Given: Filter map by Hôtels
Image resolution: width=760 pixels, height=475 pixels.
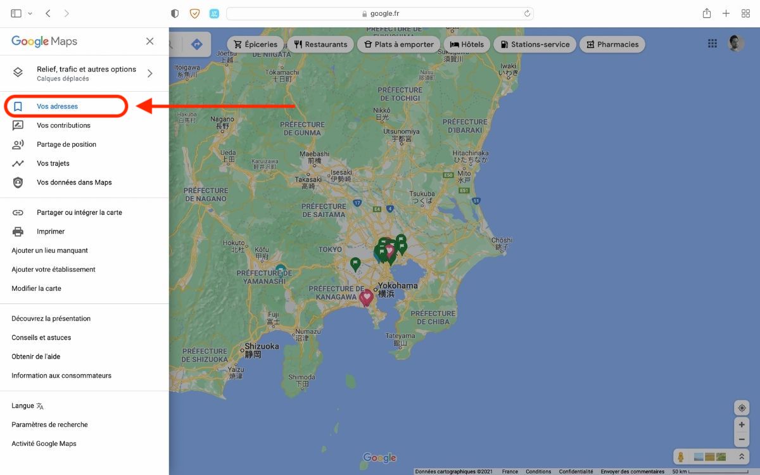Looking at the screenshot, I should (x=467, y=44).
